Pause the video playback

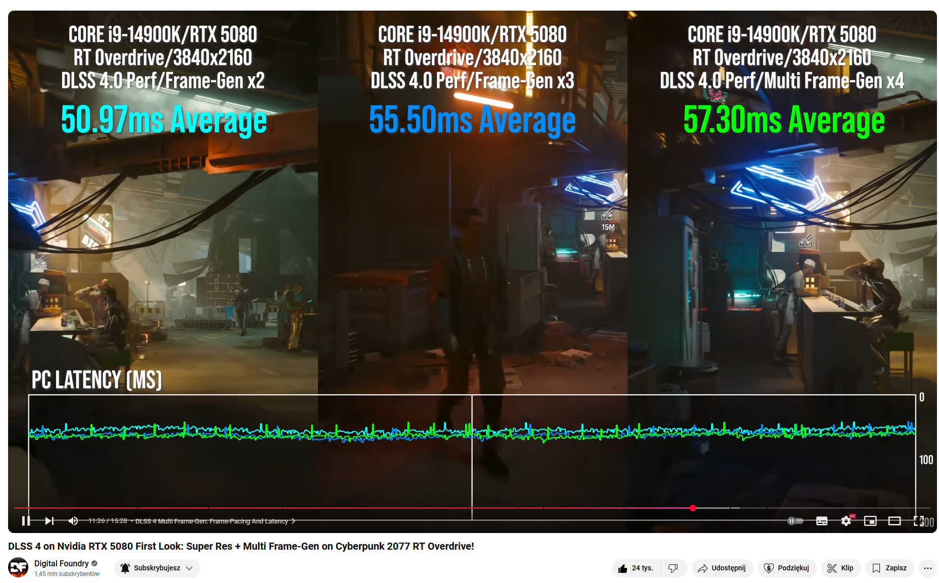[26, 520]
